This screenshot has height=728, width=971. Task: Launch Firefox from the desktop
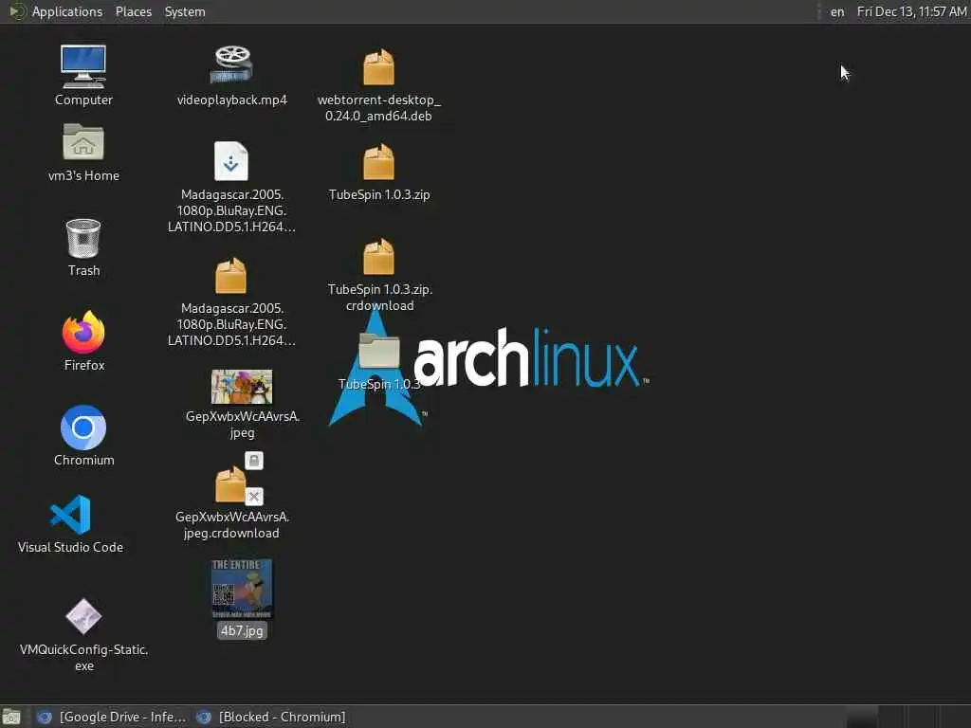(83, 333)
